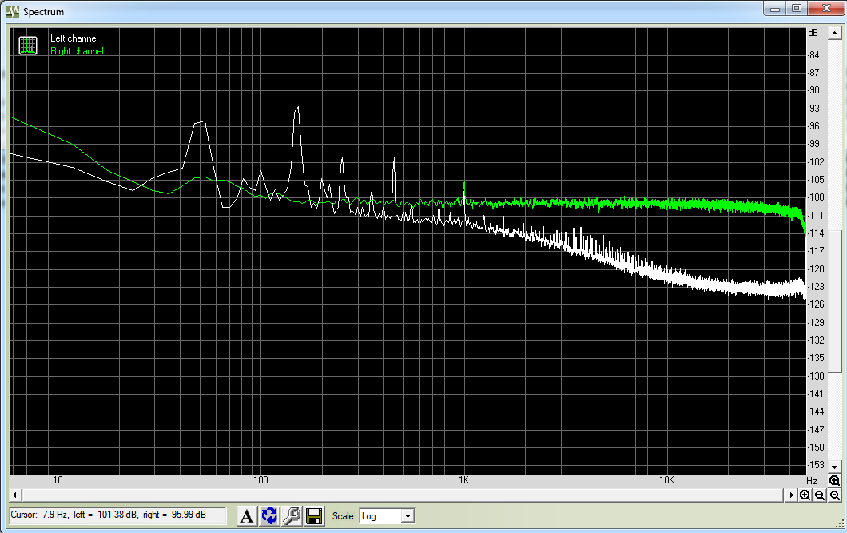Screen dimensions: 847x533
Task: Click the Scale label text
Action: (343, 515)
